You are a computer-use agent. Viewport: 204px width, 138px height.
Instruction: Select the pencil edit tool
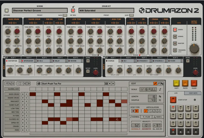(x=155, y=84)
